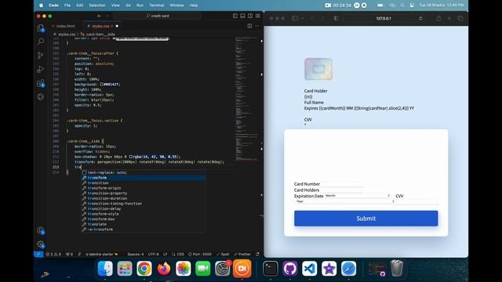Open editor more actions menu
The width and height of the screenshot is (502, 282).
(257, 26)
